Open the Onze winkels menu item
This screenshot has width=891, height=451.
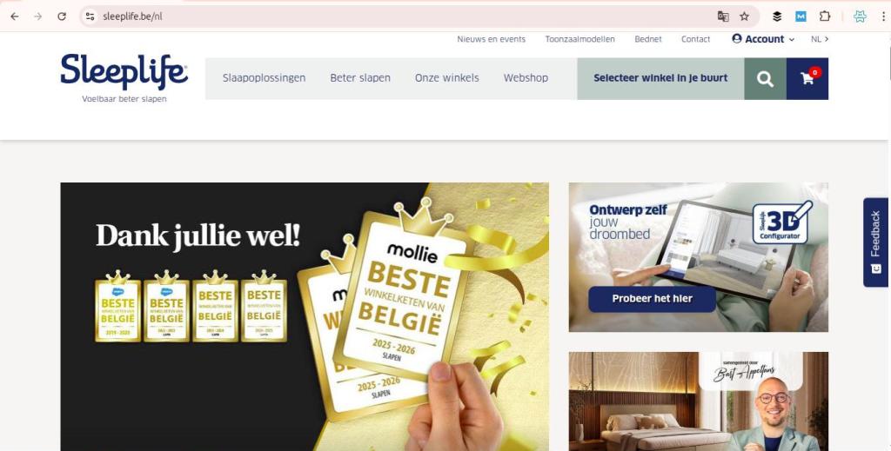pos(446,78)
